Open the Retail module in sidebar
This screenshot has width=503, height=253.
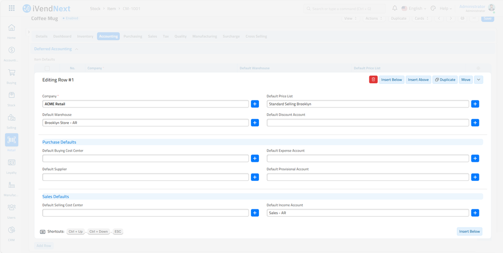pos(11,140)
